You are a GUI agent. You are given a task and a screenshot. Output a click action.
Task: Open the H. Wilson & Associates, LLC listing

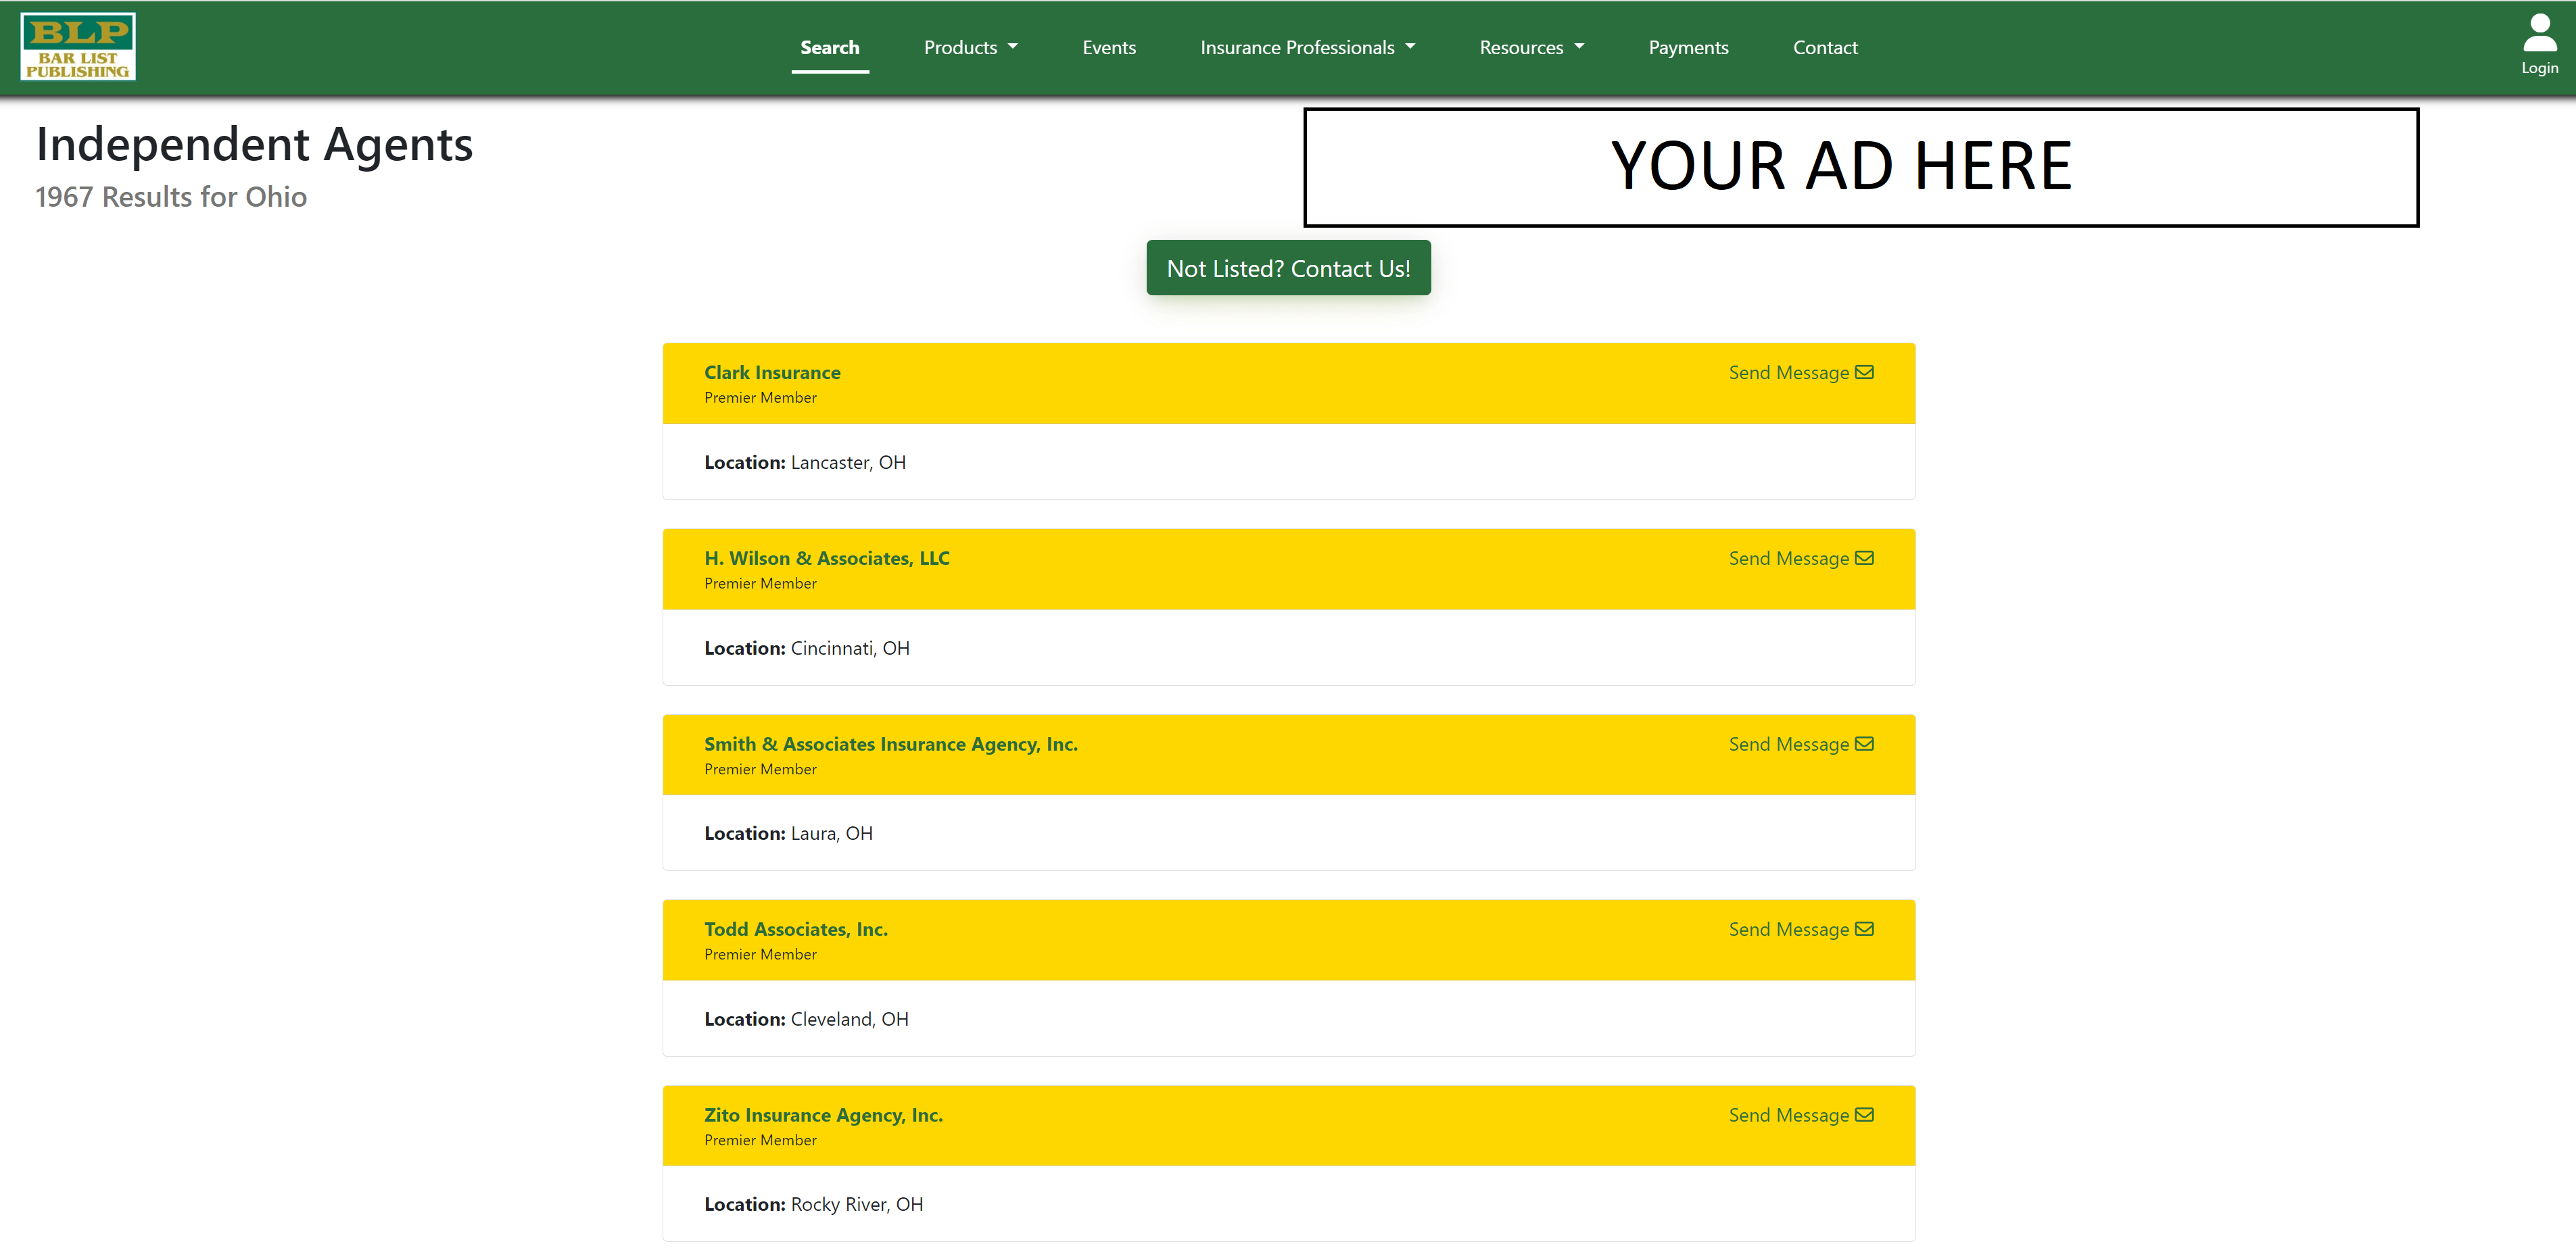pyautogui.click(x=827, y=557)
